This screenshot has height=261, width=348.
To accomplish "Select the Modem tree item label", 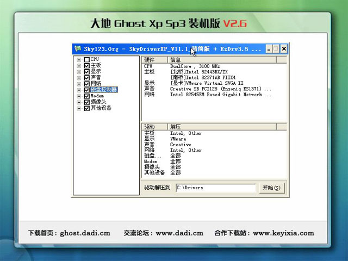I will pos(97,96).
